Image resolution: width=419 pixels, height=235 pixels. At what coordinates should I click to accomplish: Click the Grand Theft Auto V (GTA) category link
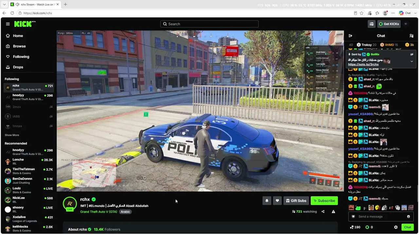point(99,212)
